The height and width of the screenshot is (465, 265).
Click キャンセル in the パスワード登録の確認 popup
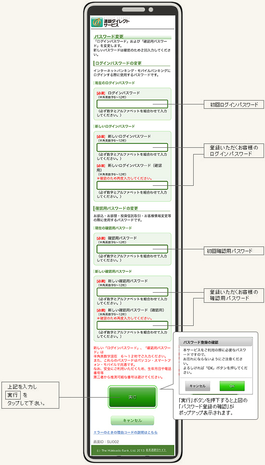[198, 386]
